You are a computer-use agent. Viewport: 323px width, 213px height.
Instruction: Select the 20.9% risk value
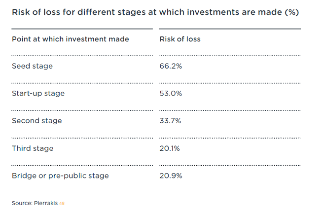coord(171,176)
